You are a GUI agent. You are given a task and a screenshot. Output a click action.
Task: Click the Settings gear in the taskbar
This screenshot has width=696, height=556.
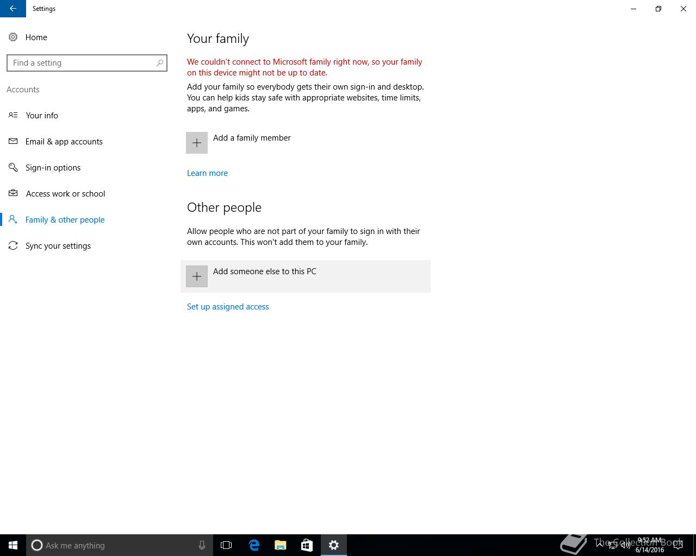[334, 545]
